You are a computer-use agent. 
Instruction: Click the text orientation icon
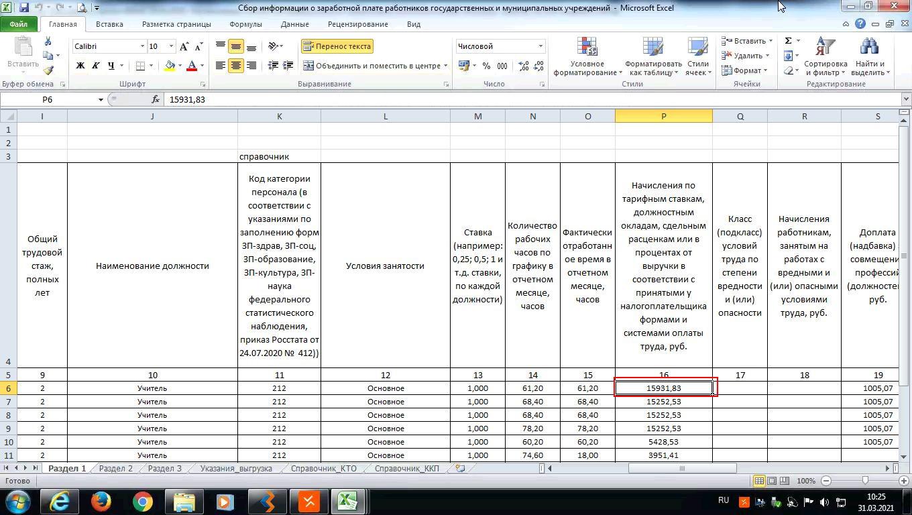[273, 46]
